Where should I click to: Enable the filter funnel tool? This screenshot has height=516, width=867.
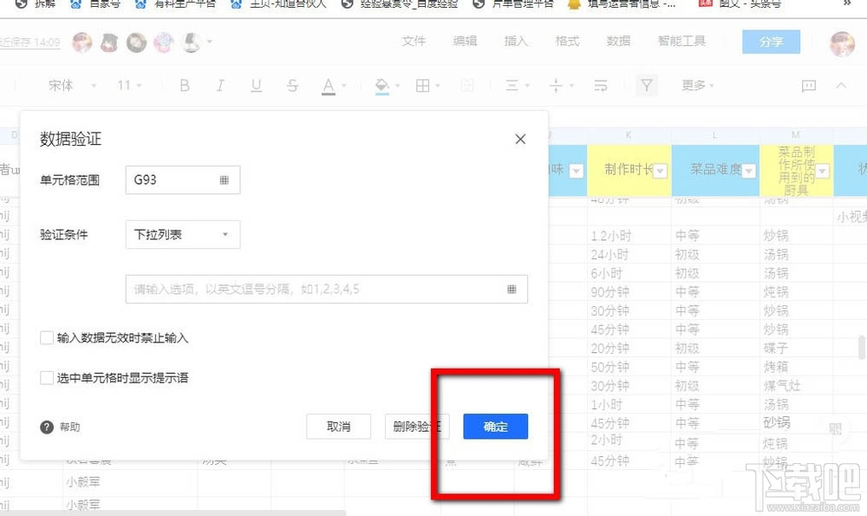click(646, 85)
